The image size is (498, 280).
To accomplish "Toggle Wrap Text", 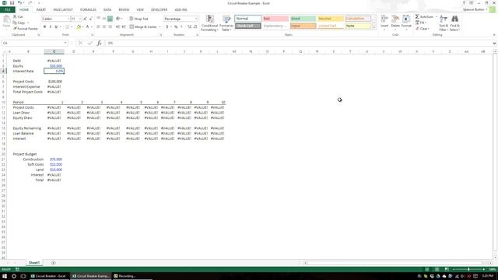I will coord(139,19).
